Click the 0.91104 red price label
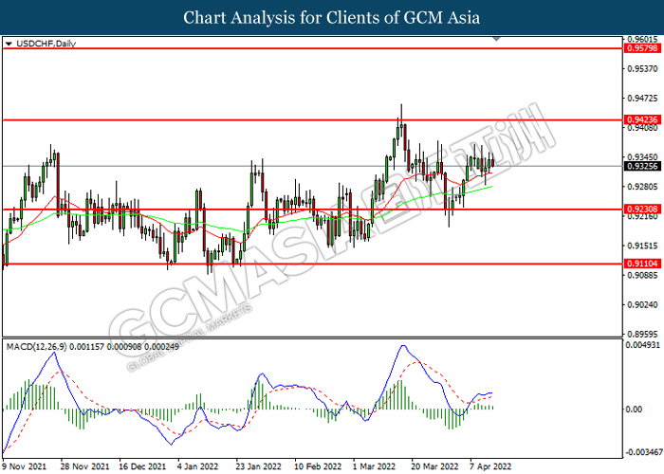This screenshot has height=474, width=664. click(642, 264)
